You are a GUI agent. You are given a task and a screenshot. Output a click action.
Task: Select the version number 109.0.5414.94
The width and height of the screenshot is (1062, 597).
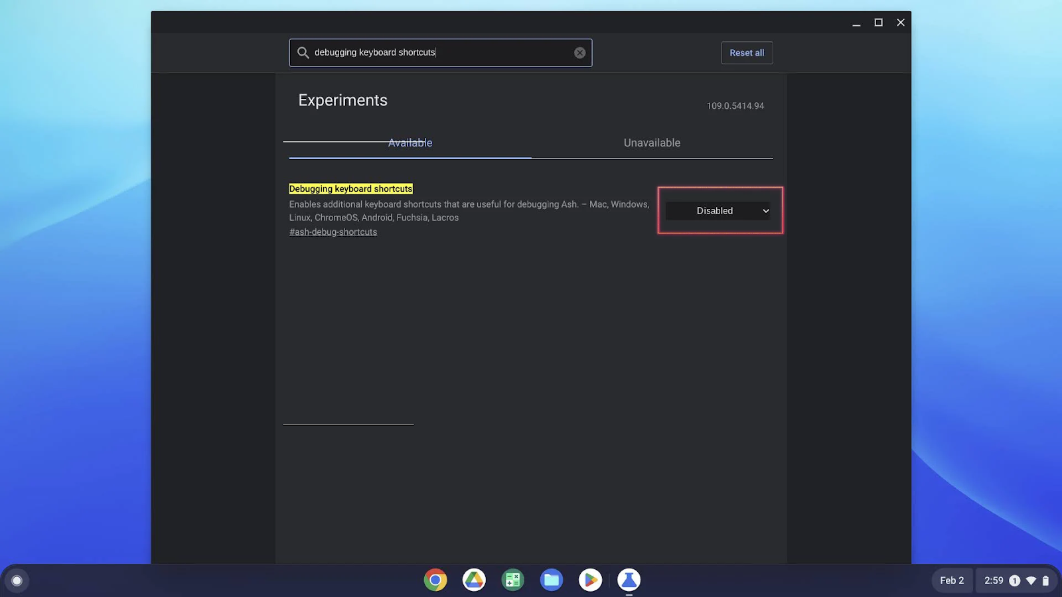[x=735, y=106]
